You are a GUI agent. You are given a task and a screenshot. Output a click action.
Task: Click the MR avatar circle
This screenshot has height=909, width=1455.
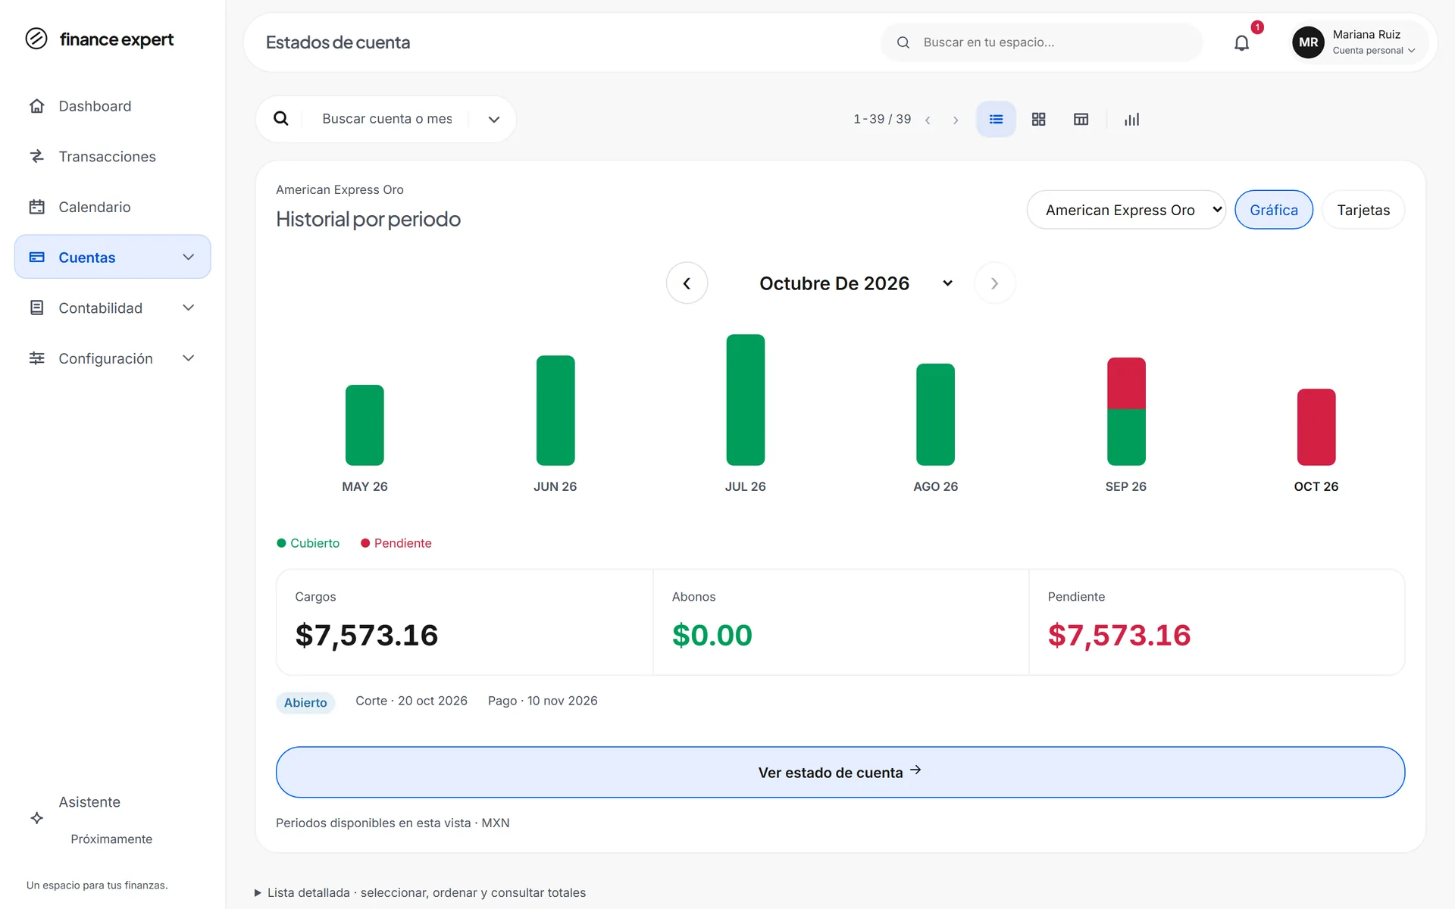pos(1308,42)
